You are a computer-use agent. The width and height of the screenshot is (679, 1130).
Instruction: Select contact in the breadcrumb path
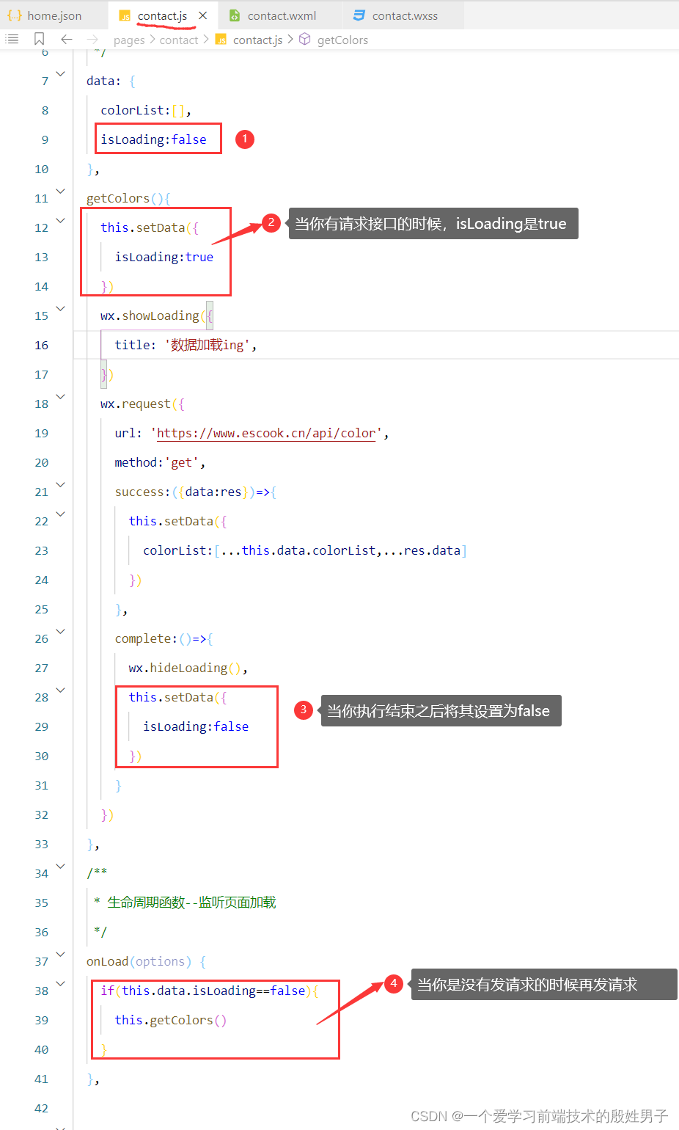click(x=179, y=40)
